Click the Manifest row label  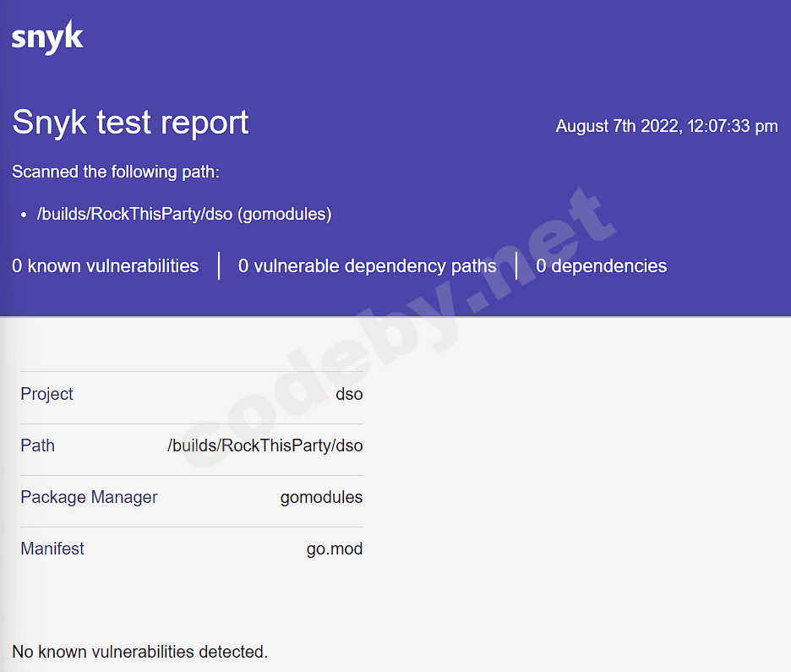tap(52, 549)
